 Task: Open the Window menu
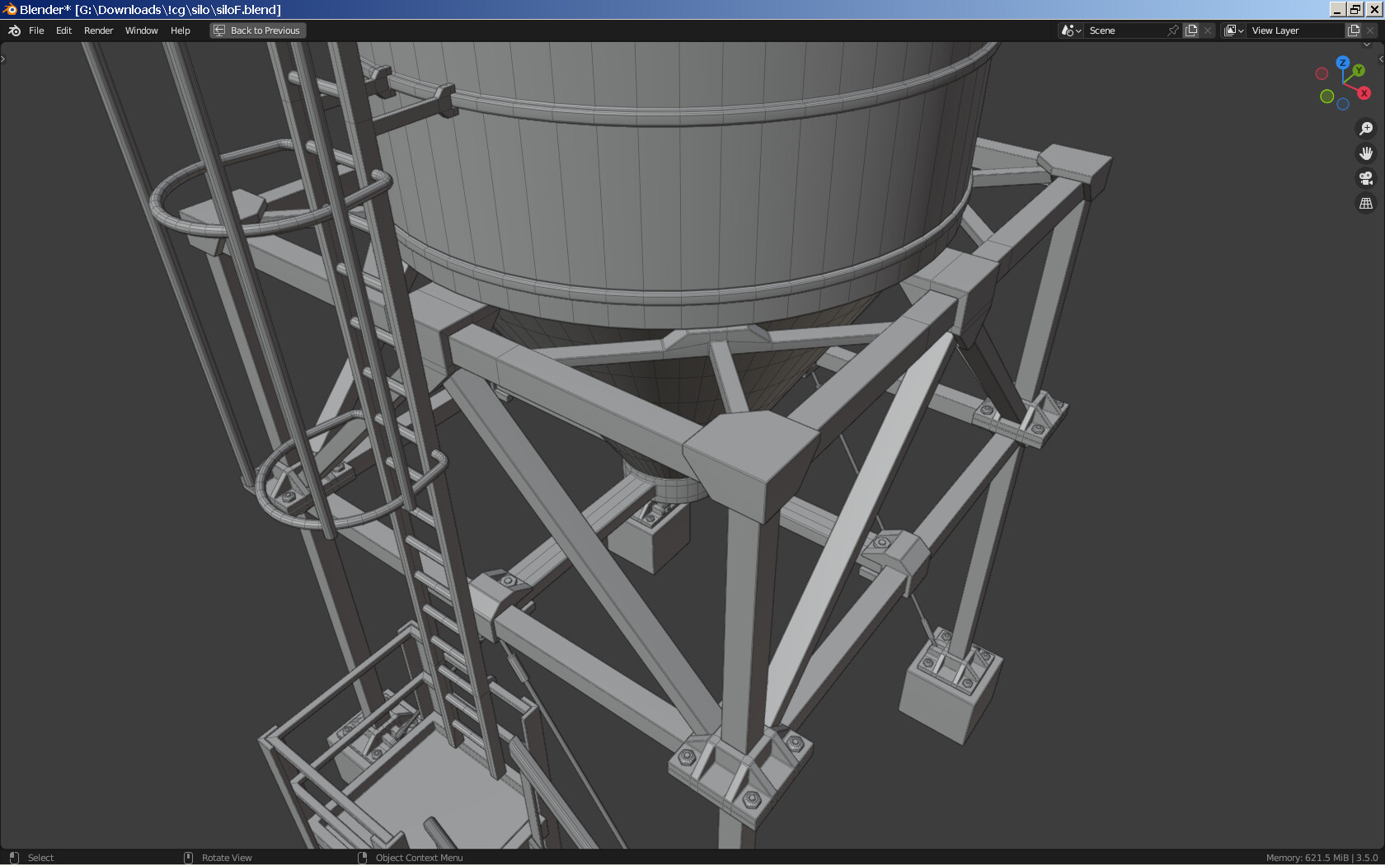[x=141, y=31]
